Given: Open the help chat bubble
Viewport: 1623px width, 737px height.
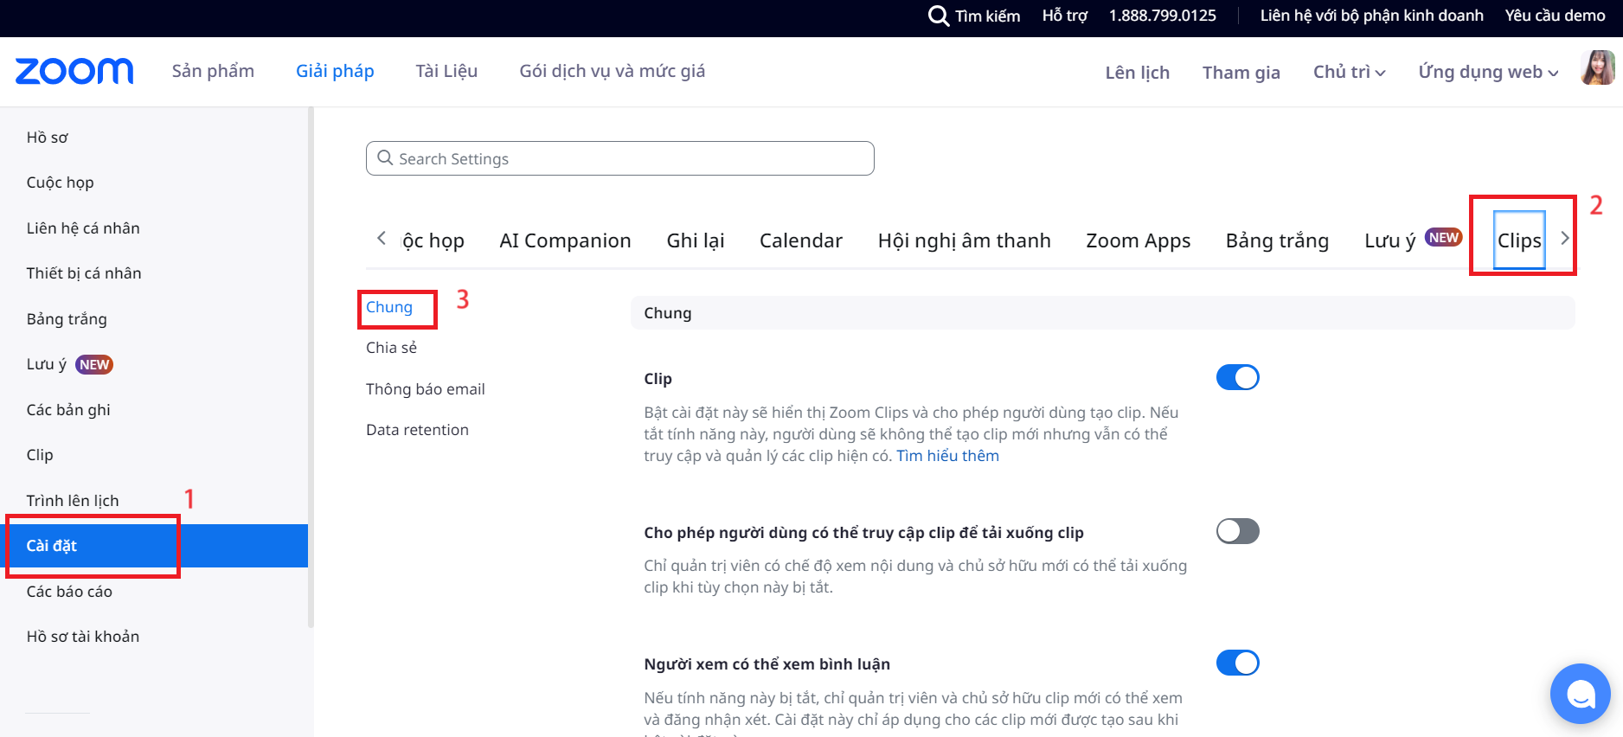Looking at the screenshot, I should 1580,693.
